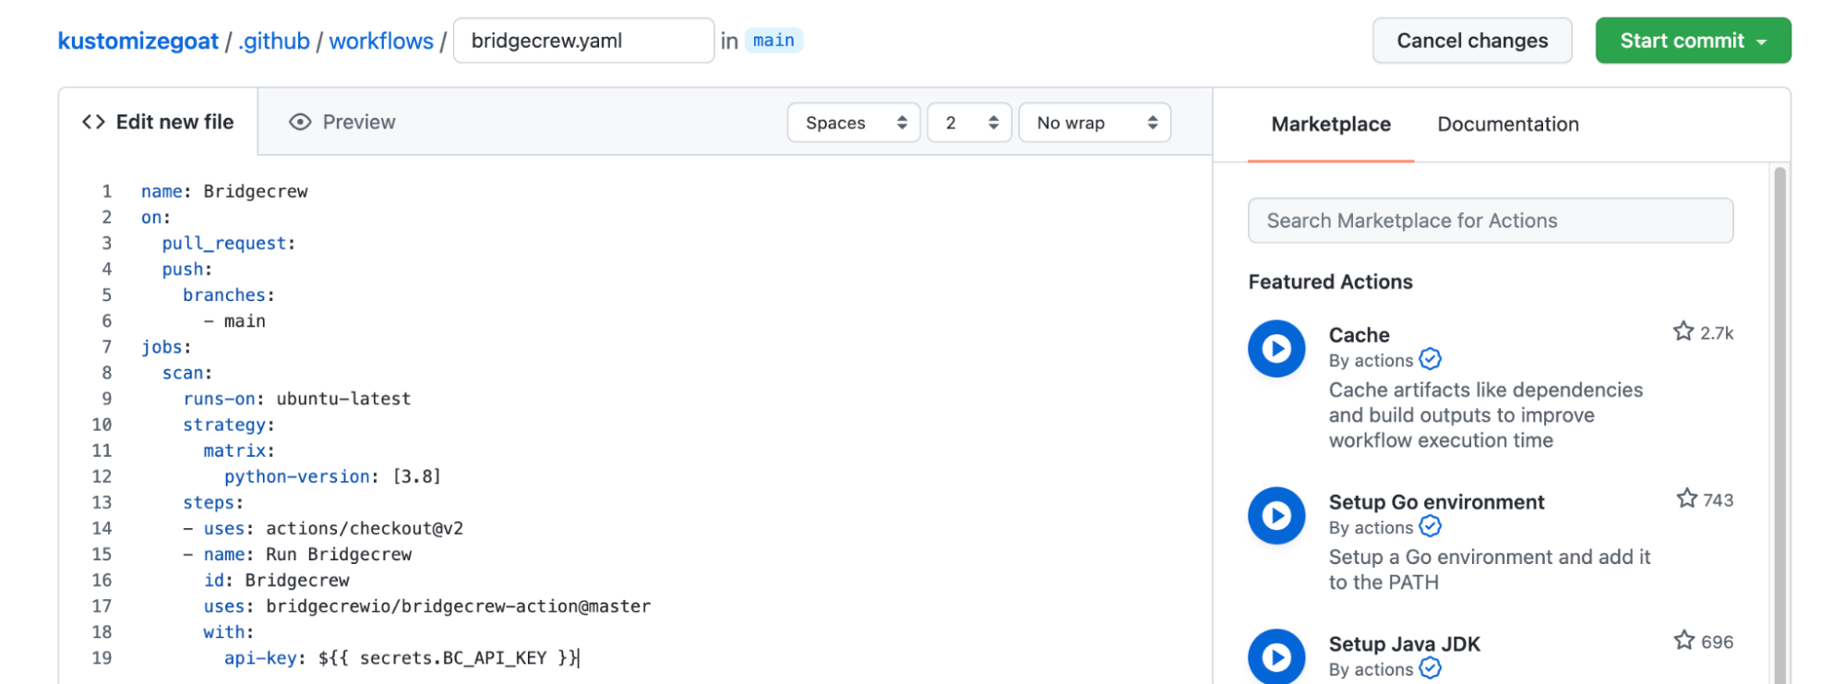Click the main branch label
This screenshot has width=1845, height=684.
773,41
